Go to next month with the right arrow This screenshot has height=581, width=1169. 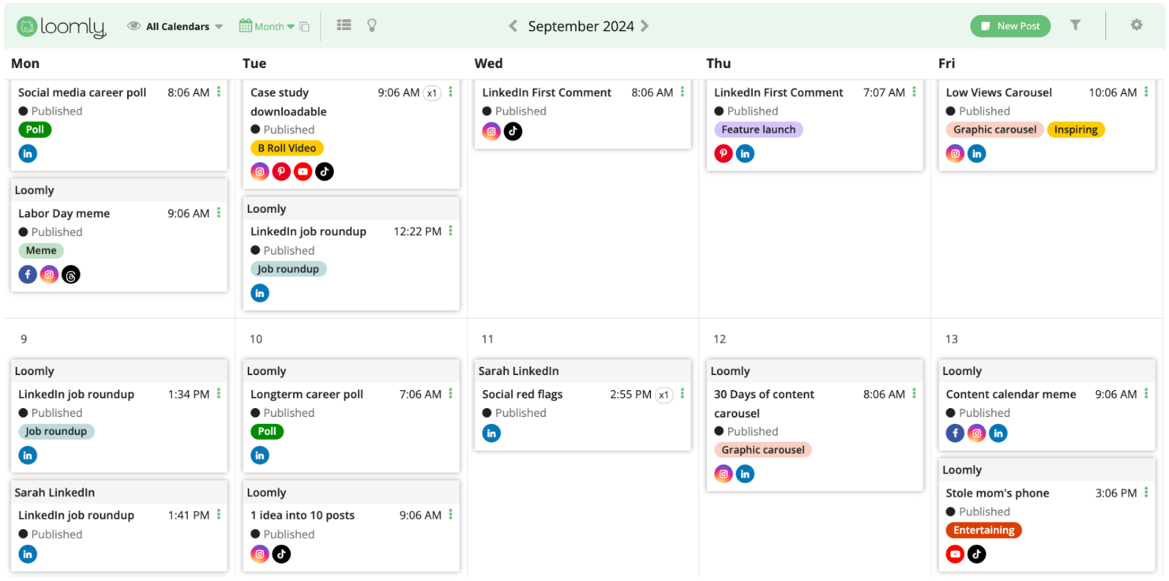point(645,25)
